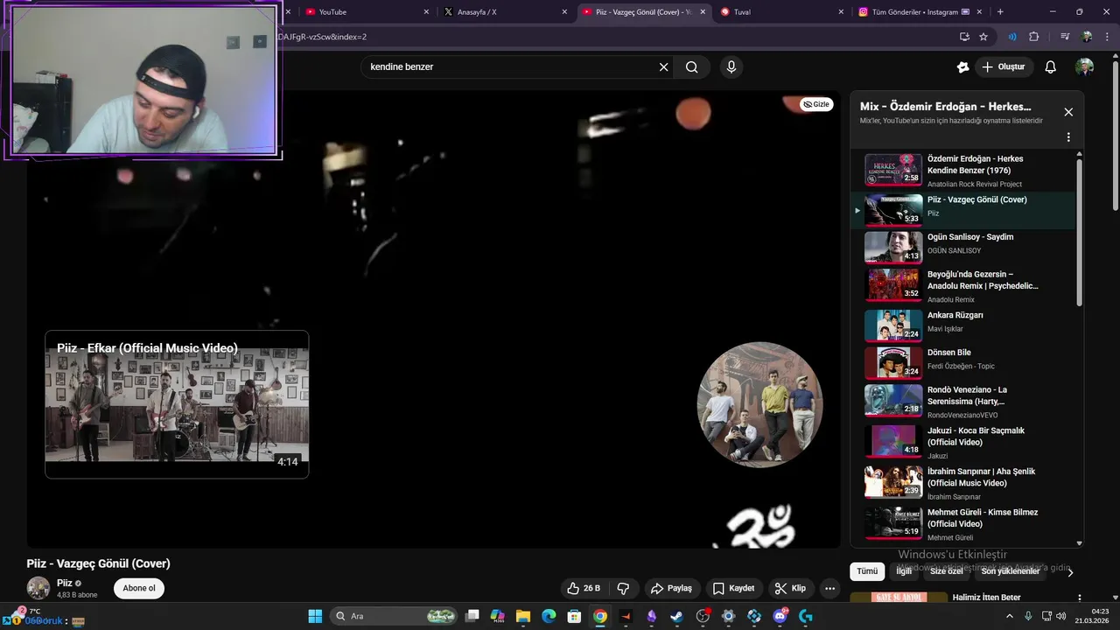1120x630 pixels.
Task: Open media control icon in Chrome toolbar
Action: coord(1065,37)
